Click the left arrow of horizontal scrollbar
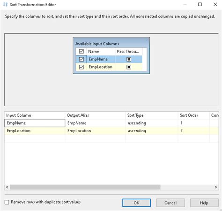Viewport: 222px width, 211px height. pos(7,187)
